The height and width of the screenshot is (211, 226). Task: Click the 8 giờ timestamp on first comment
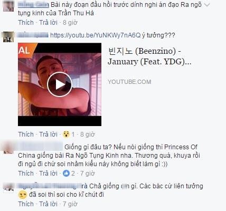click(70, 23)
